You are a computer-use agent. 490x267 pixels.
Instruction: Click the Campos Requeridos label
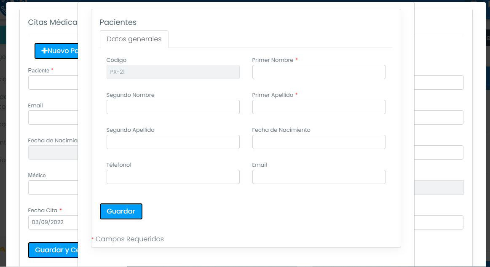[x=128, y=239]
